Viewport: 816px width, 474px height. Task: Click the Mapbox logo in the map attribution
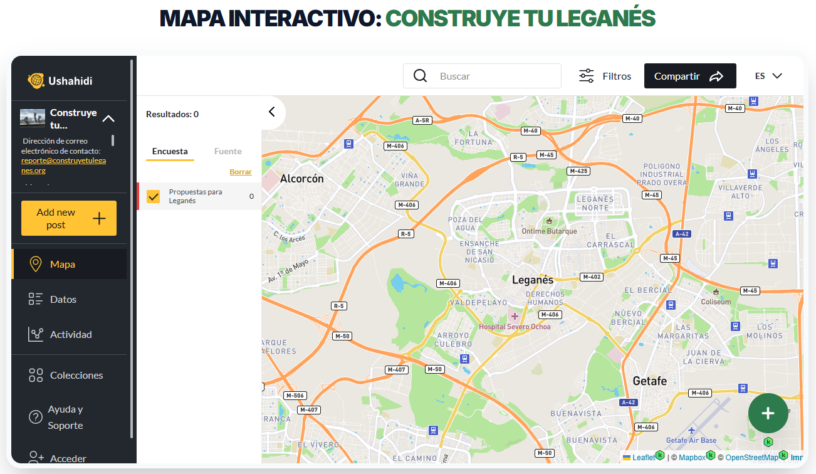click(692, 457)
